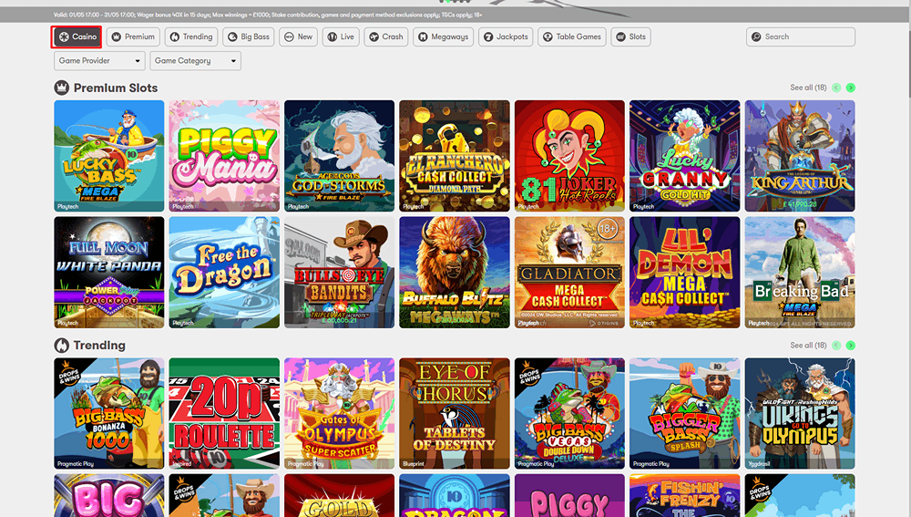
Task: Open the Jackpots tab
Action: tap(506, 36)
